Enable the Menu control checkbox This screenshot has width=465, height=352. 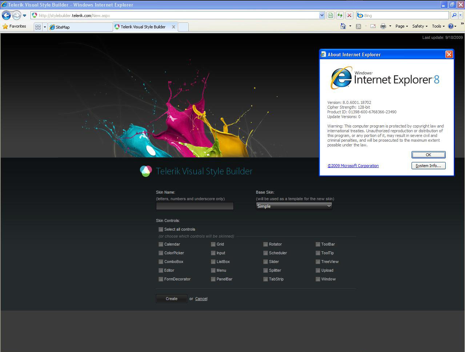[x=213, y=270]
